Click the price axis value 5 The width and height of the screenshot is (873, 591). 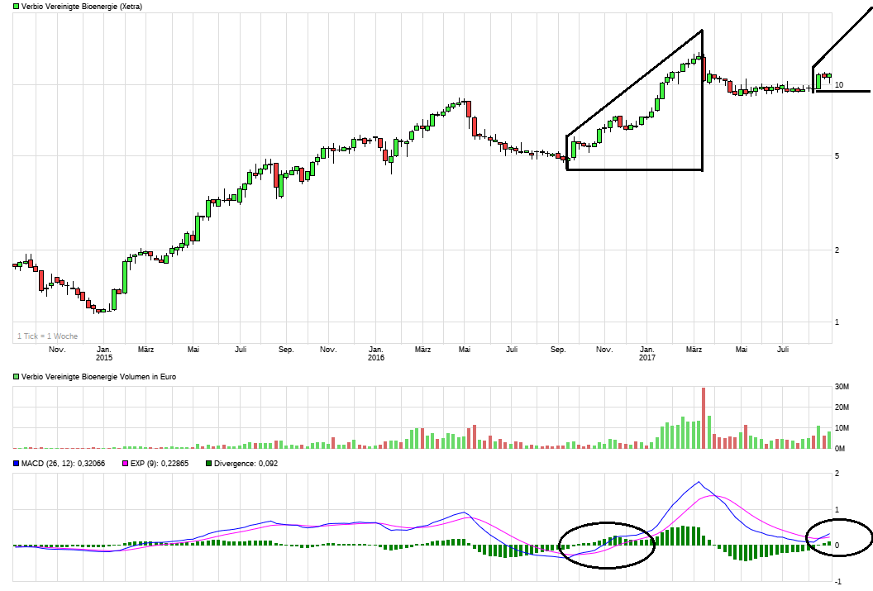pyautogui.click(x=837, y=156)
